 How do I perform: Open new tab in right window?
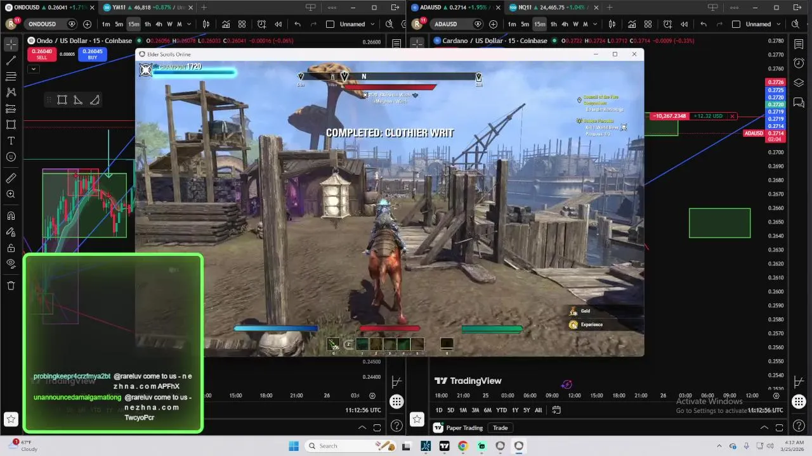coord(610,8)
